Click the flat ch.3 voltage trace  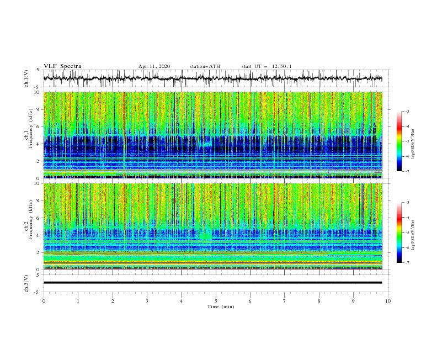point(212,283)
